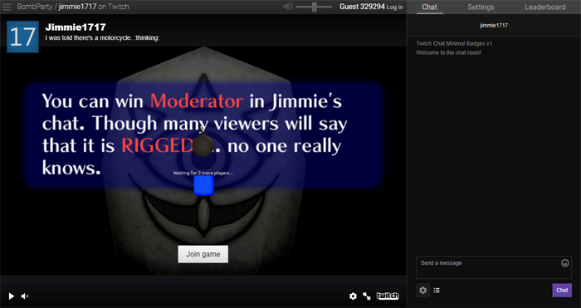Switch to the Settings tab
581x308 pixels.
pyautogui.click(x=481, y=7)
